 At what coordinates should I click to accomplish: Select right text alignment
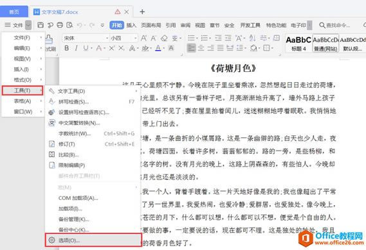coord(210,48)
